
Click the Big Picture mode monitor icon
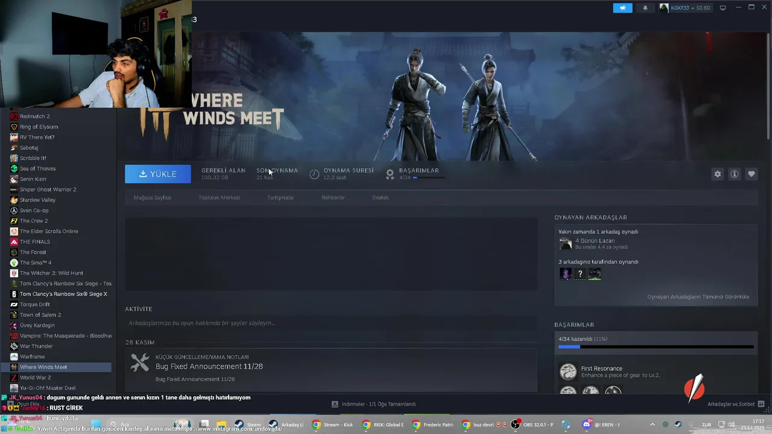723,8
